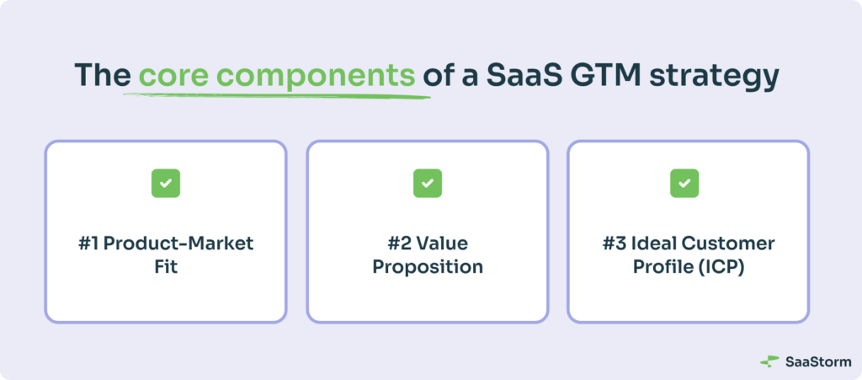Click the word "strategy" in the heading
This screenshot has width=862, height=380.
[714, 77]
